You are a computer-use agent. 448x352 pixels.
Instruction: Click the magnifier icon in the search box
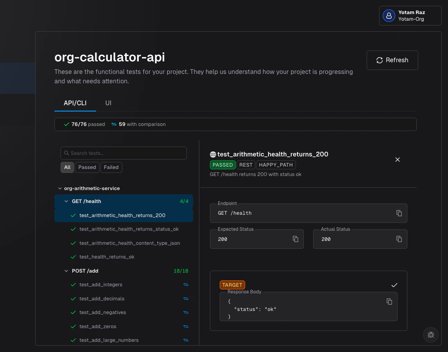point(67,153)
